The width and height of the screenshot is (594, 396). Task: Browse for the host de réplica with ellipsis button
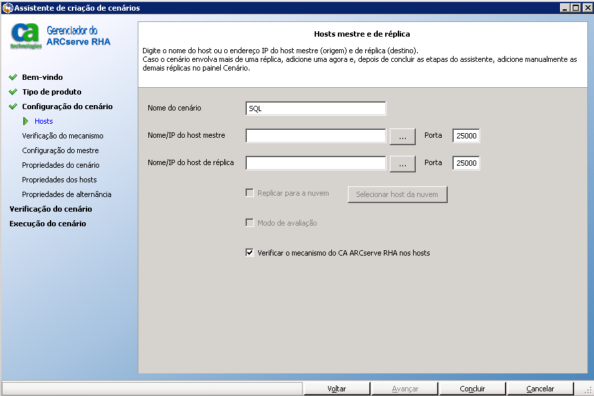(402, 164)
